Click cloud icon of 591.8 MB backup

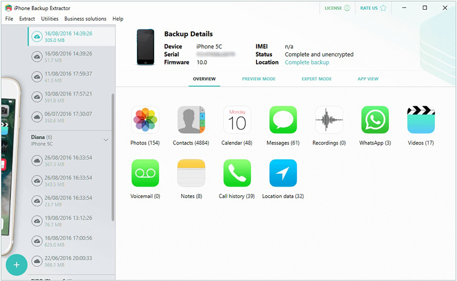click(37, 97)
